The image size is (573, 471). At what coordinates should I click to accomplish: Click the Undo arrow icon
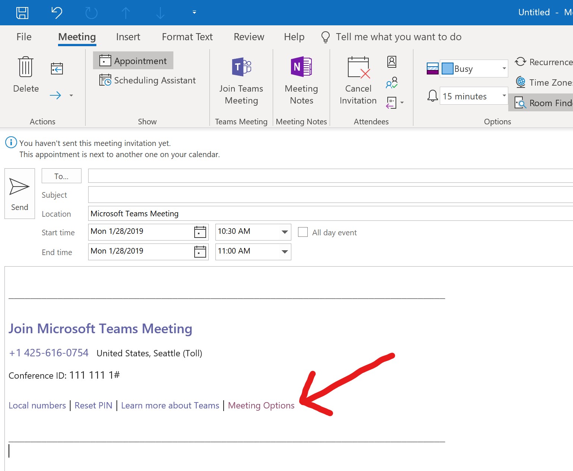[x=57, y=13]
